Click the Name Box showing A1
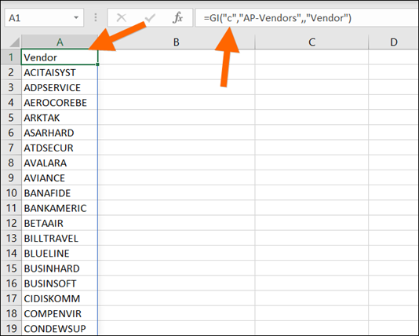 pyautogui.click(x=44, y=18)
